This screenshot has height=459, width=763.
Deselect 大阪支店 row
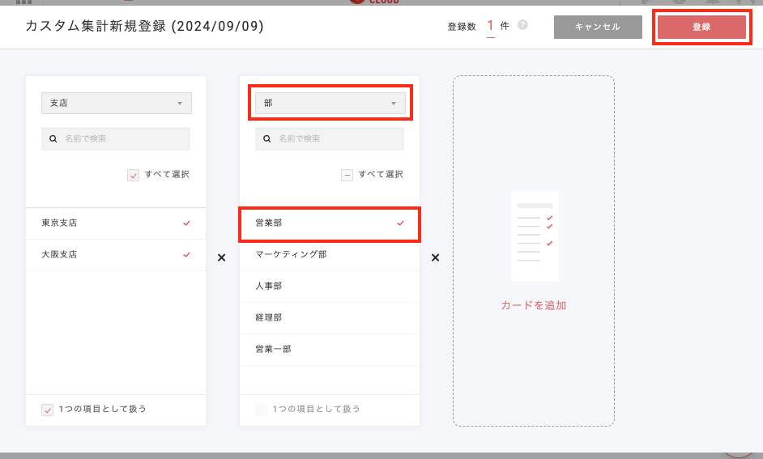pos(116,255)
